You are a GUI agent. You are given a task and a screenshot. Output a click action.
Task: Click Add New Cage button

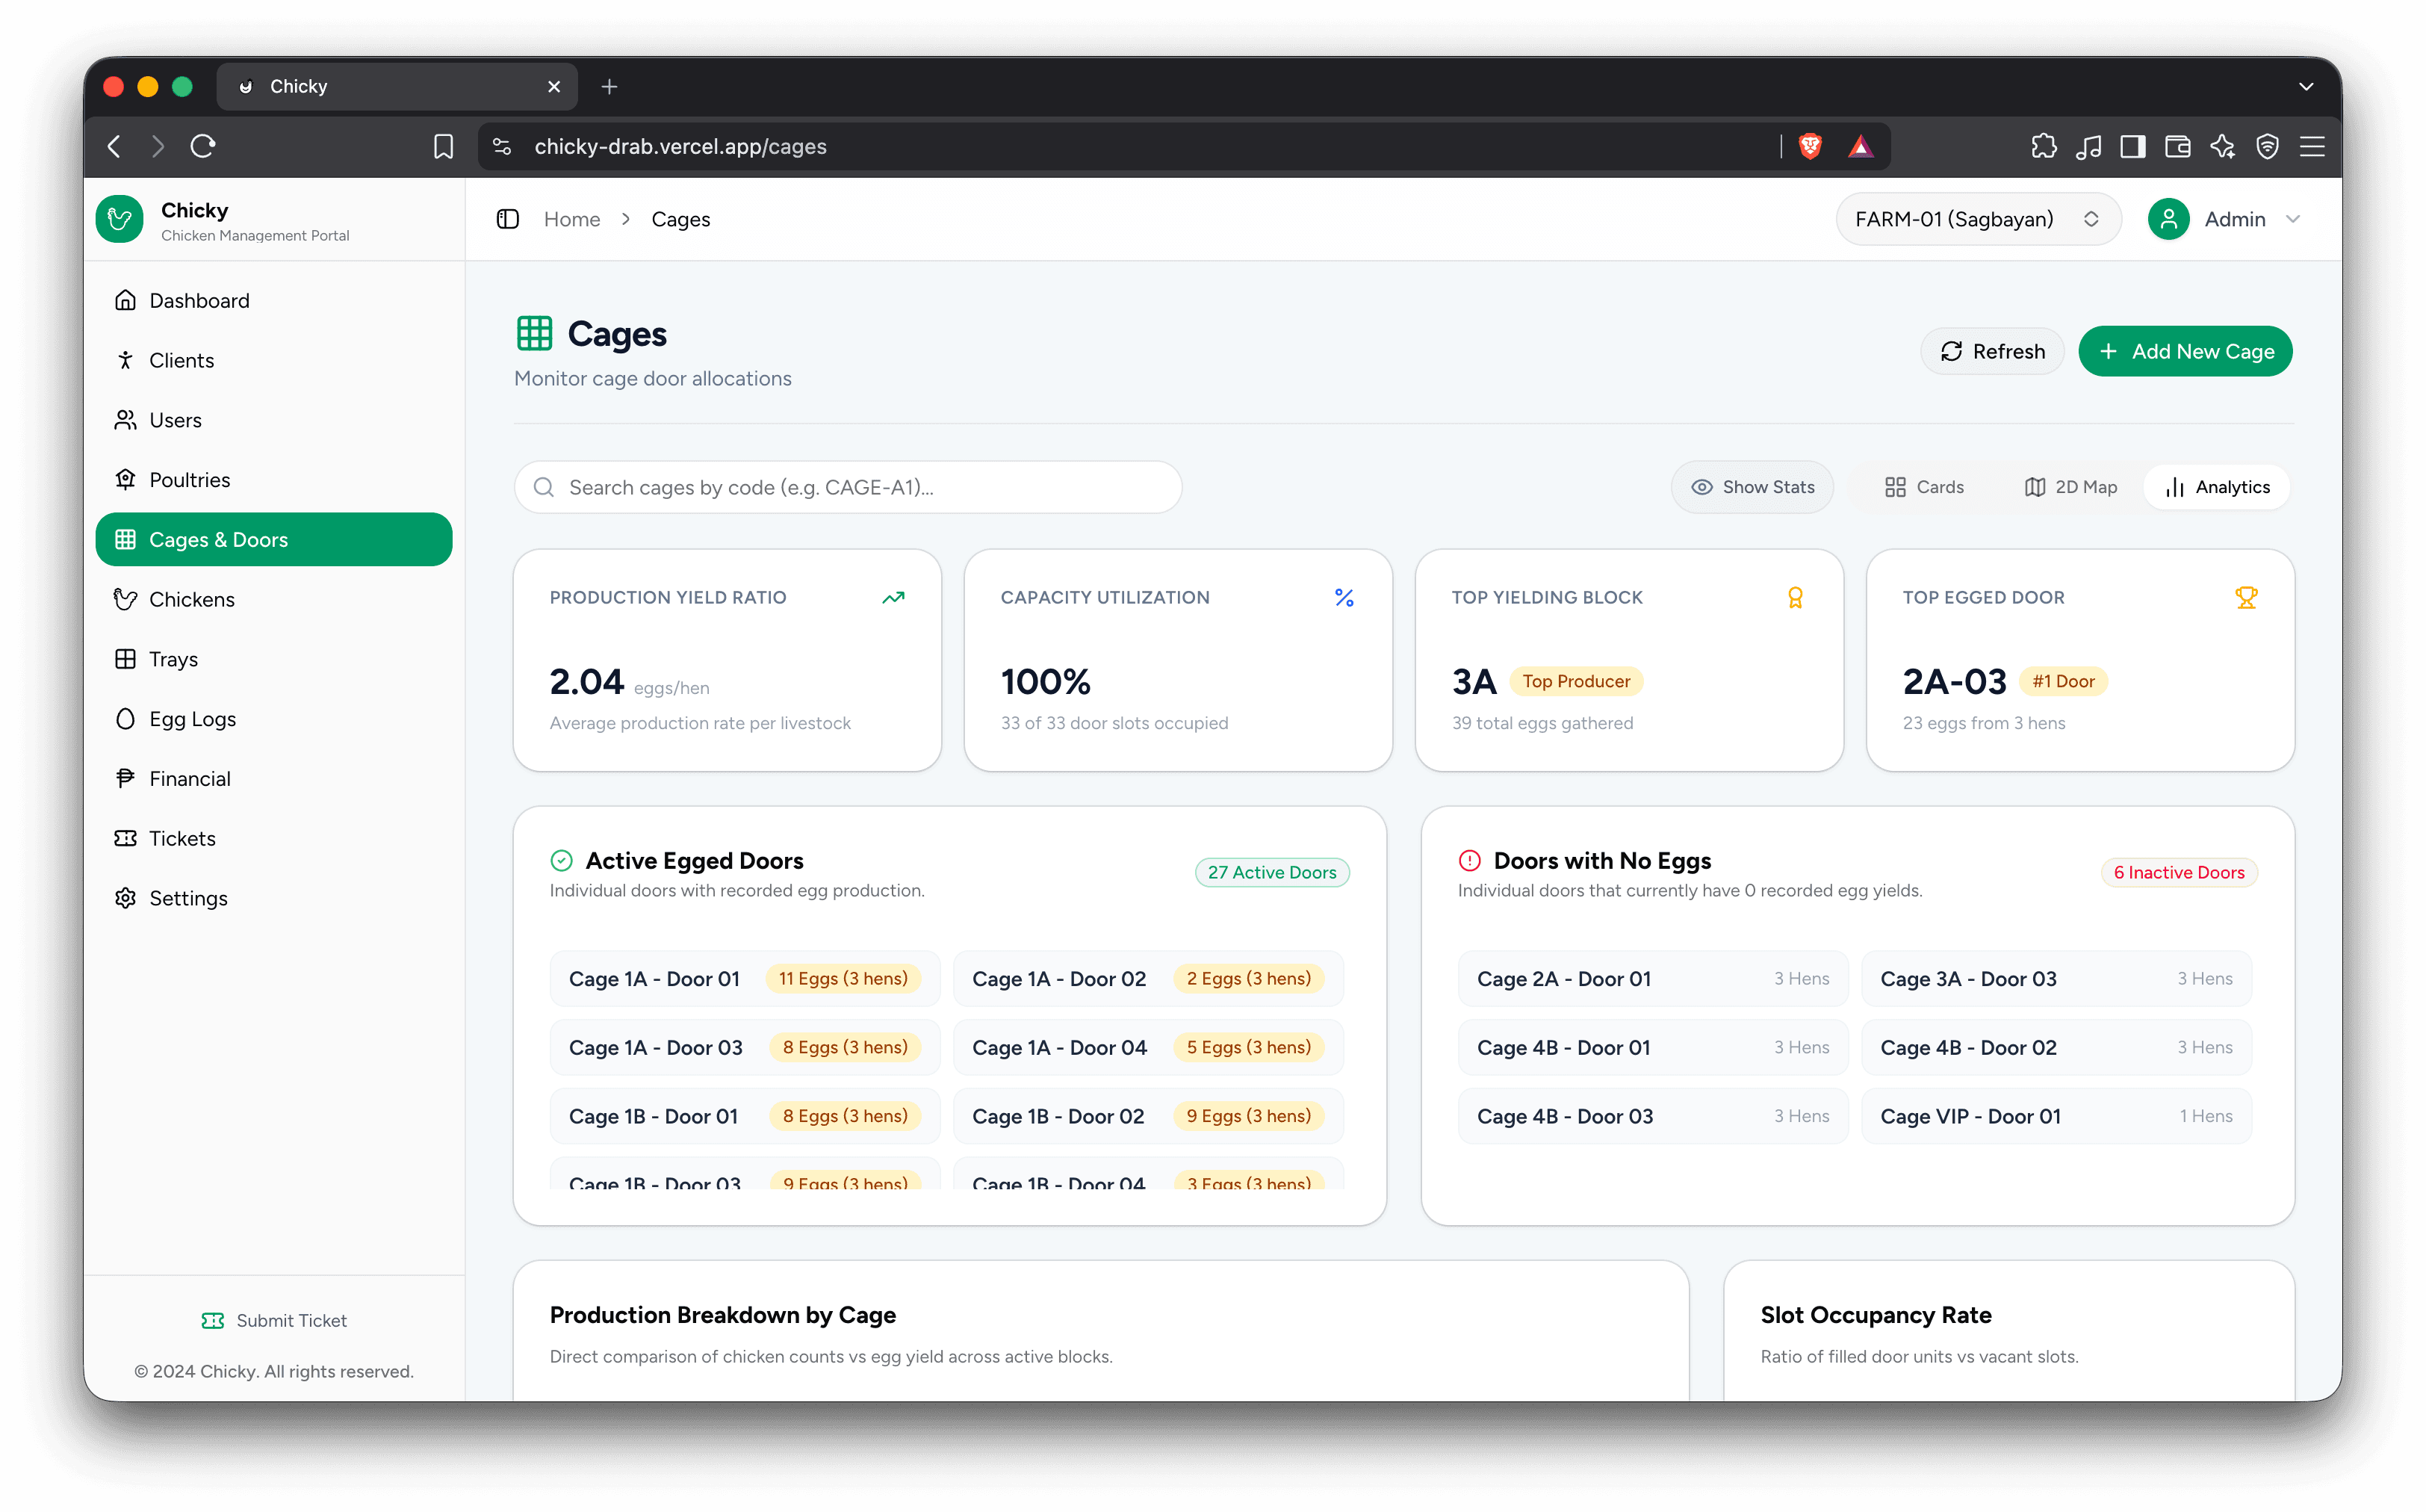(2185, 351)
